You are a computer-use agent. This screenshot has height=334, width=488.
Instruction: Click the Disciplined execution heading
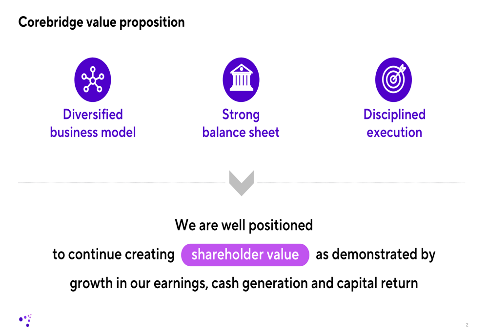tap(394, 123)
